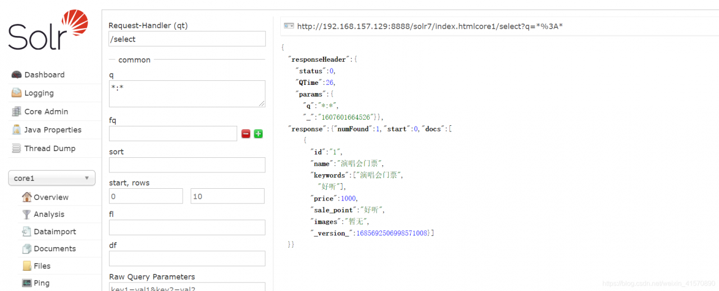This screenshot has height=291, width=719.
Task: Click the sort input field
Action: (x=187, y=165)
